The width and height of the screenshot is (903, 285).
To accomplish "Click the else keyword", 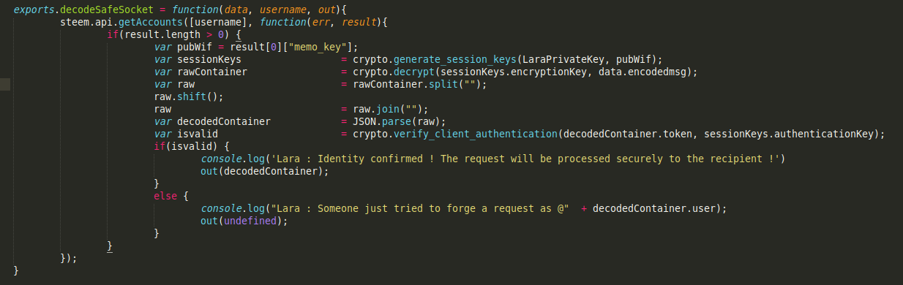I will [x=166, y=196].
